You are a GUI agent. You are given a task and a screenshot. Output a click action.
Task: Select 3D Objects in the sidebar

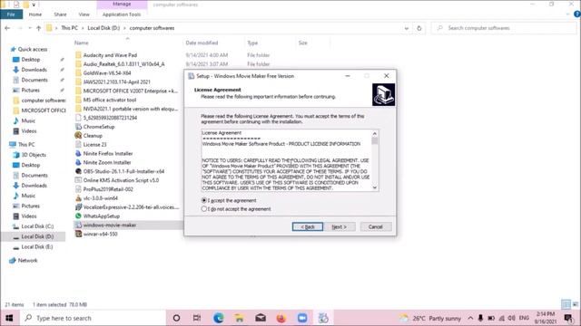[x=34, y=155]
